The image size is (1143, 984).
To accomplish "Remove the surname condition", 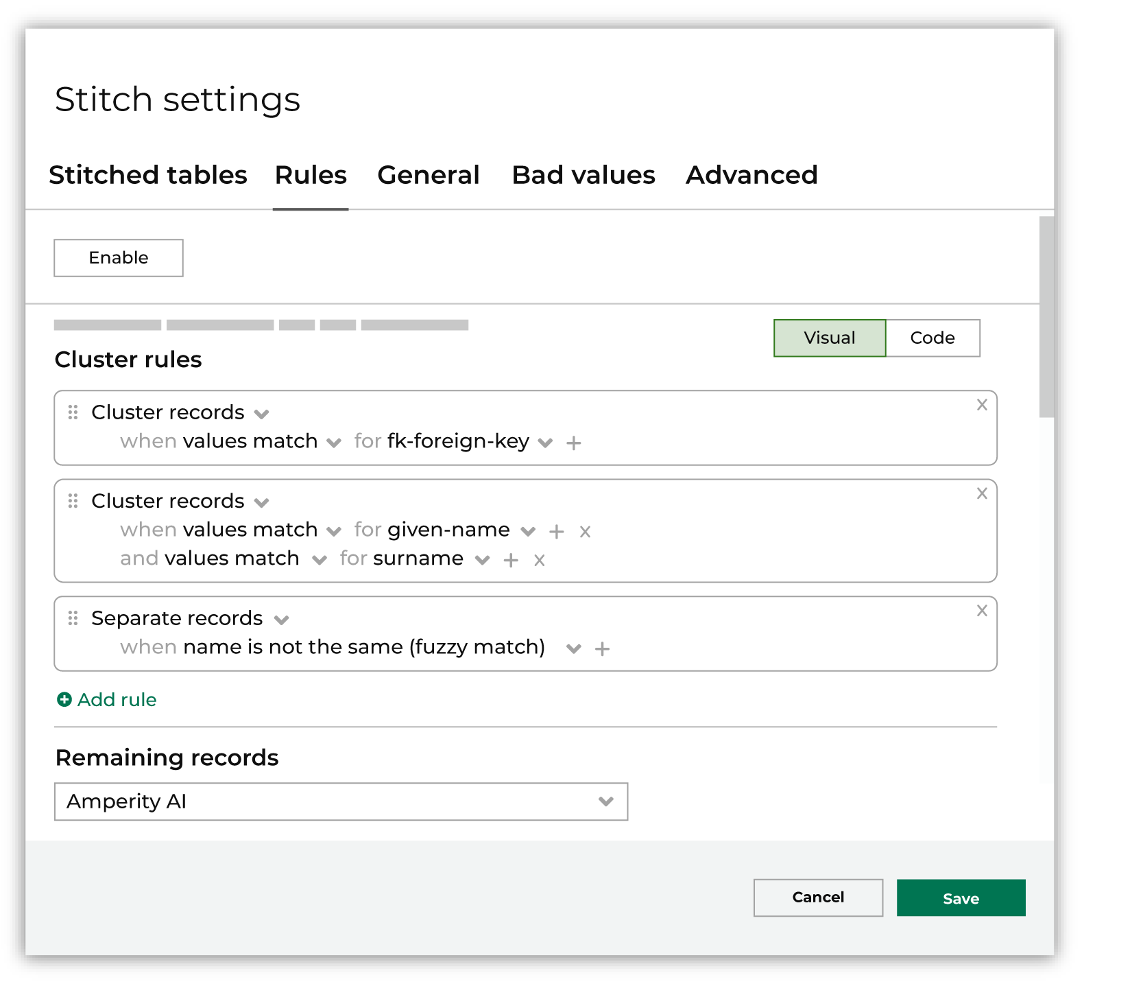I will pyautogui.click(x=540, y=561).
